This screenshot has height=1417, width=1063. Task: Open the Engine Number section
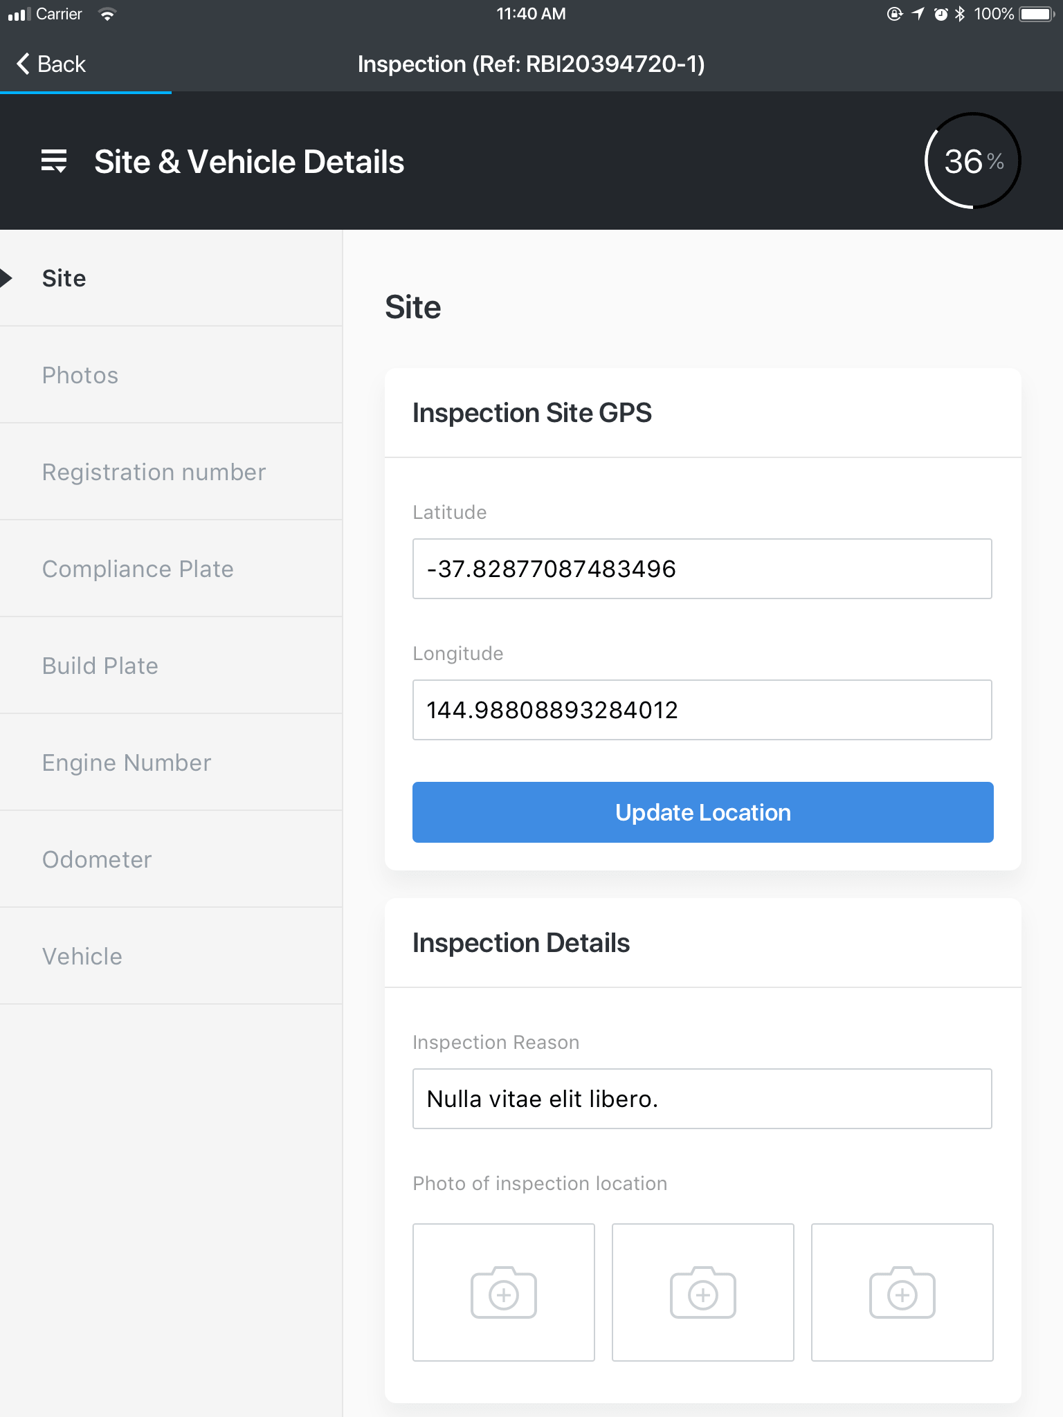pos(127,762)
